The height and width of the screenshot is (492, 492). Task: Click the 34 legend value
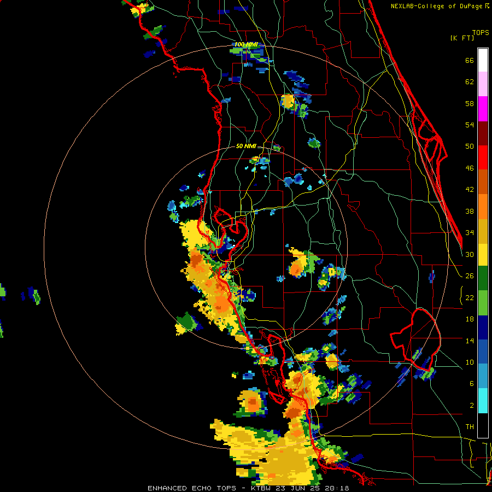(470, 233)
